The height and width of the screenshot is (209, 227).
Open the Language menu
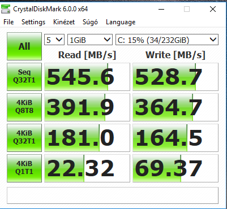click(x=121, y=22)
